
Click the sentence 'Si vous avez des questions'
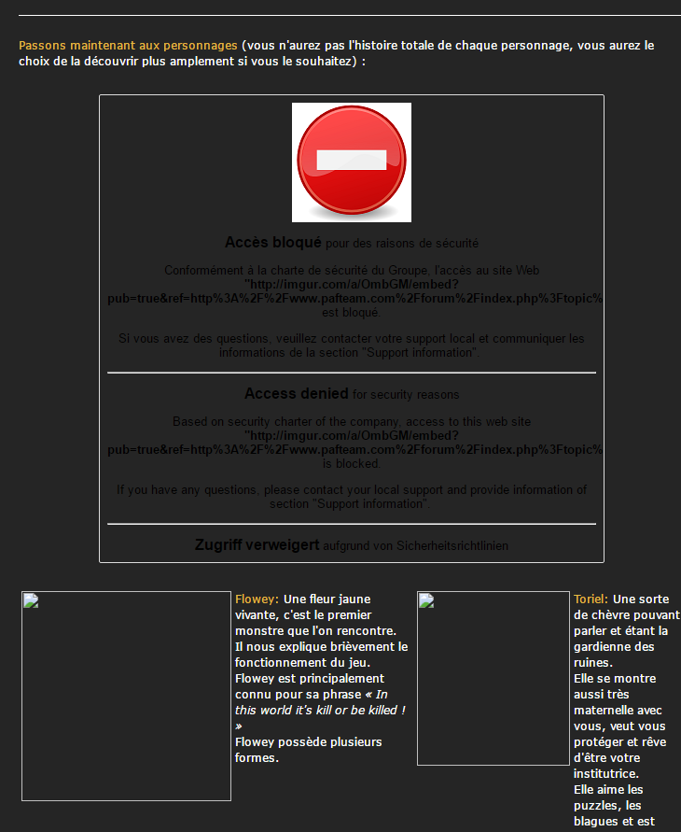[x=352, y=345]
